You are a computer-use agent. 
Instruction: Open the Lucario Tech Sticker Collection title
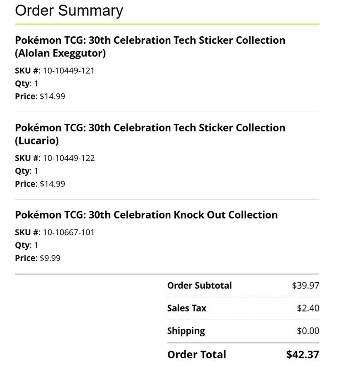tap(150, 134)
